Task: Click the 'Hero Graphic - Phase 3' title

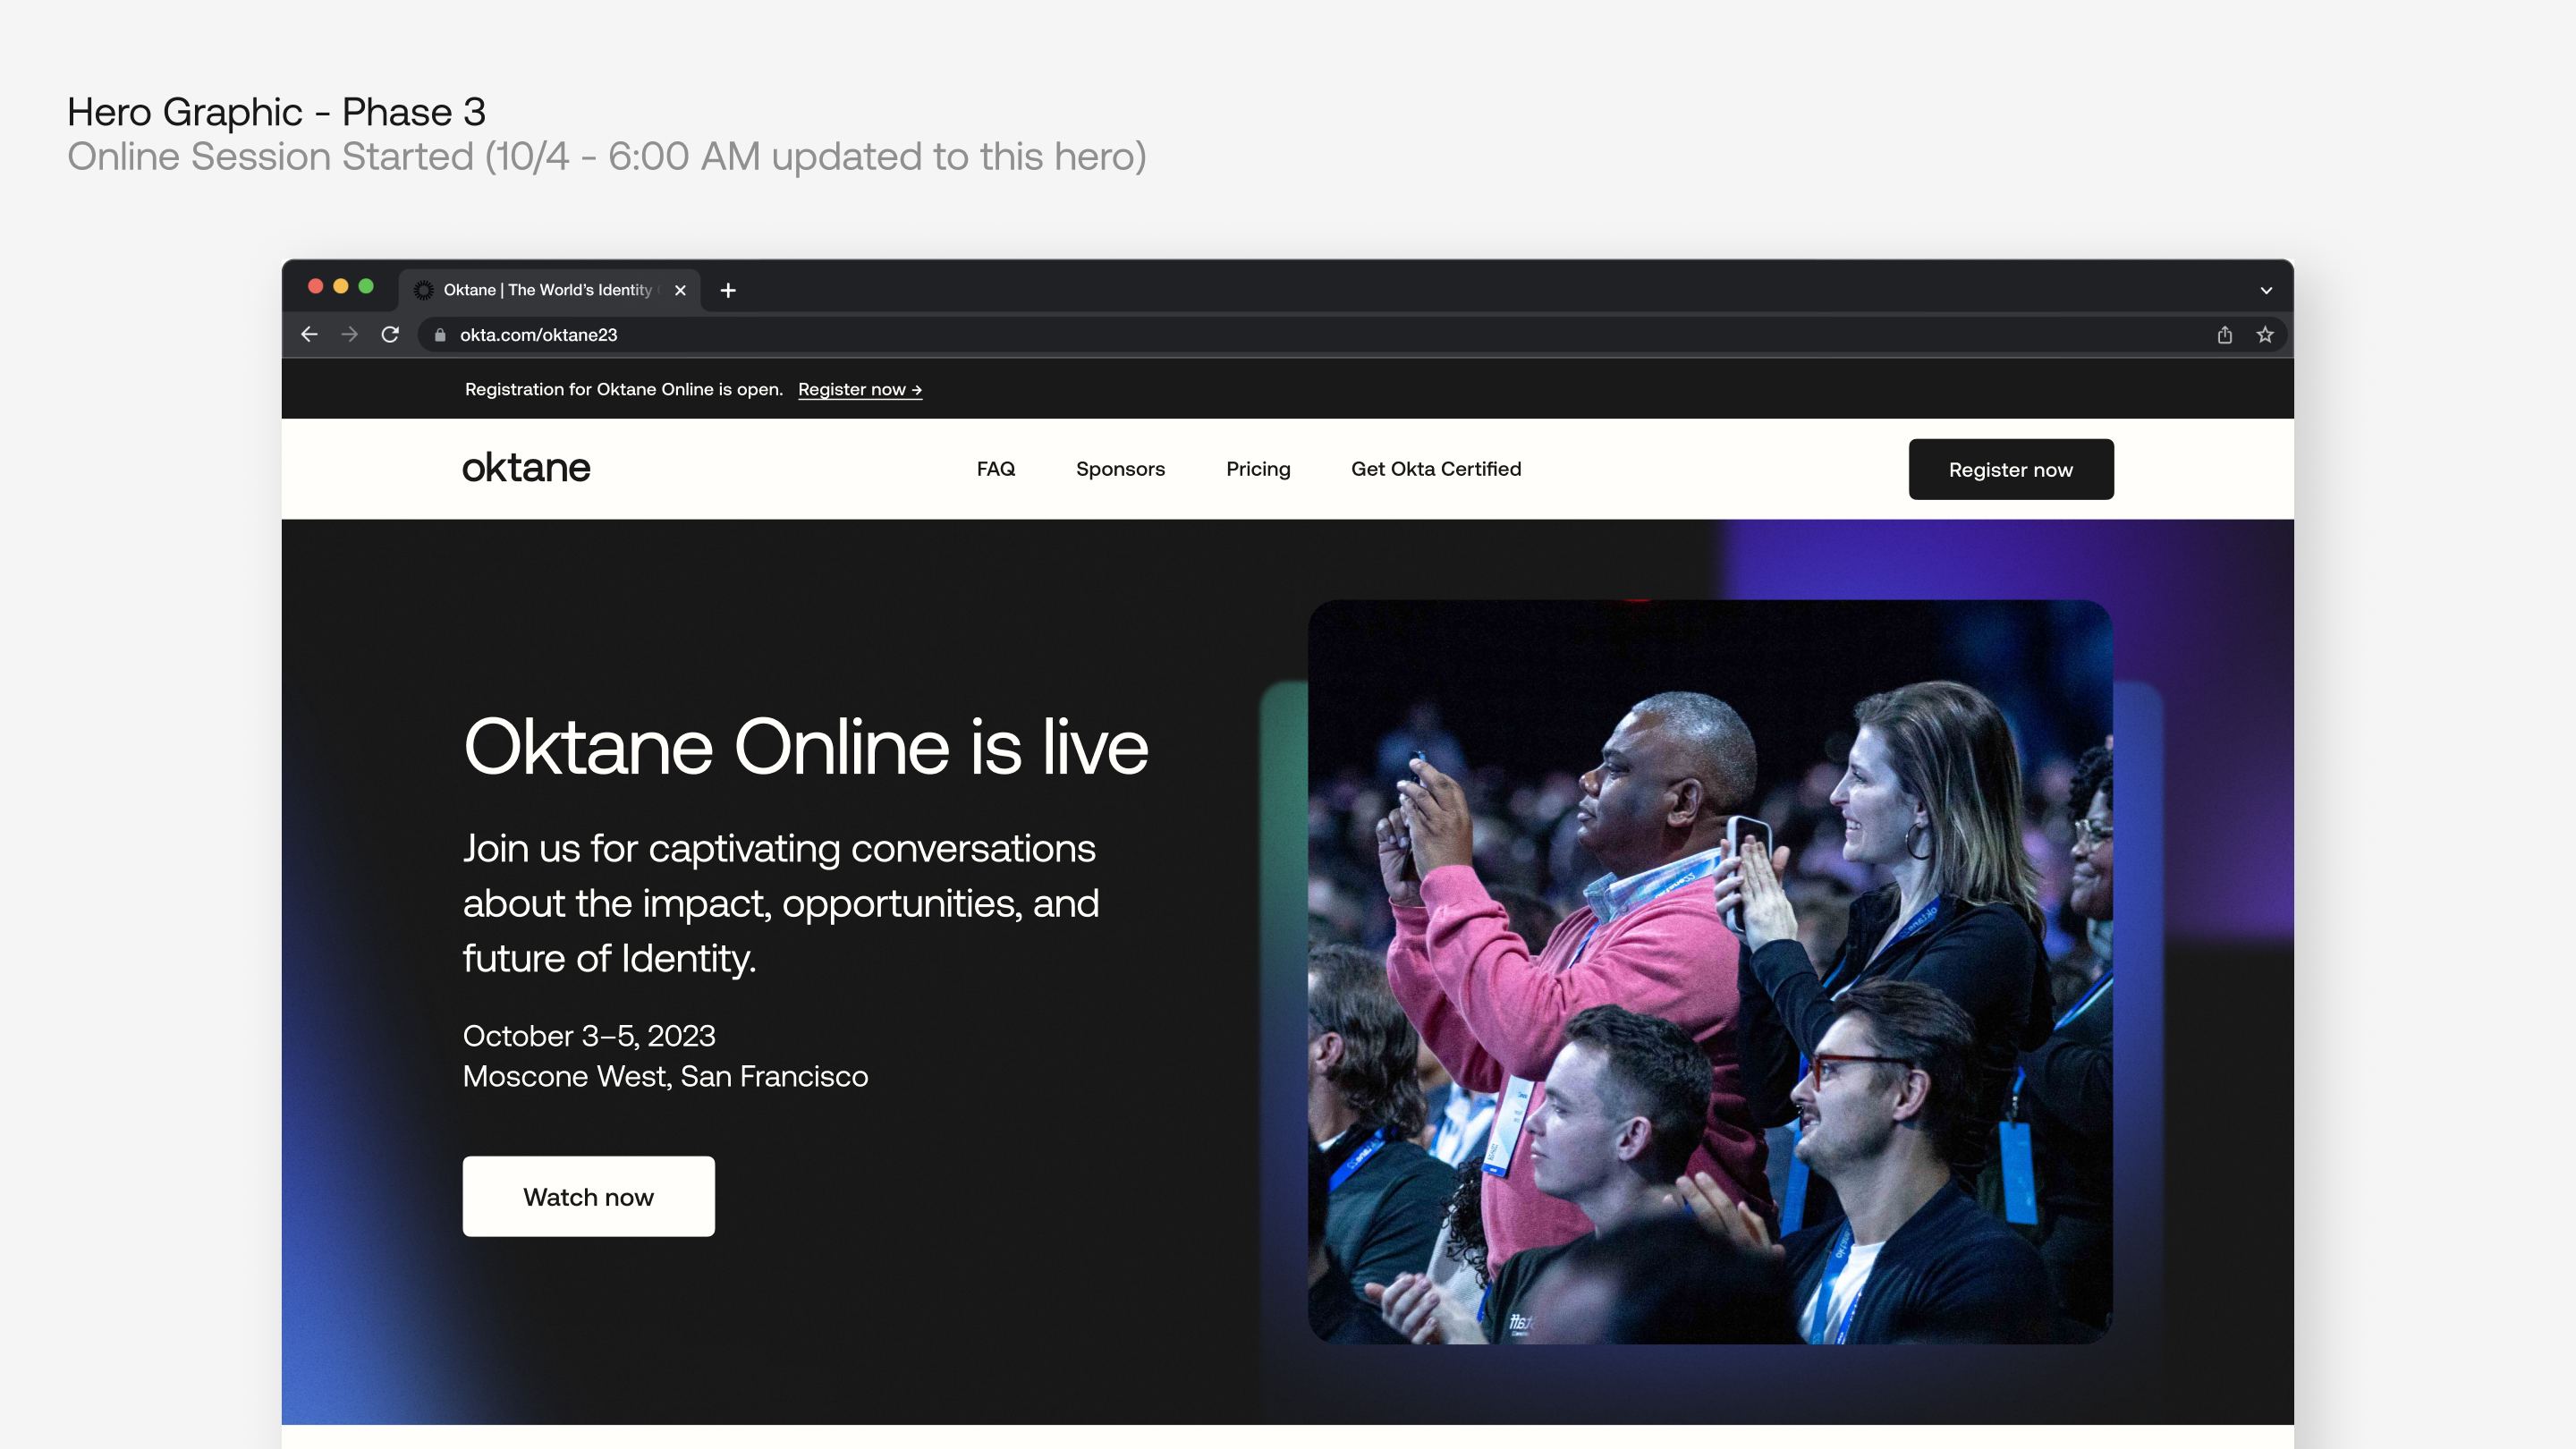Action: 276,112
